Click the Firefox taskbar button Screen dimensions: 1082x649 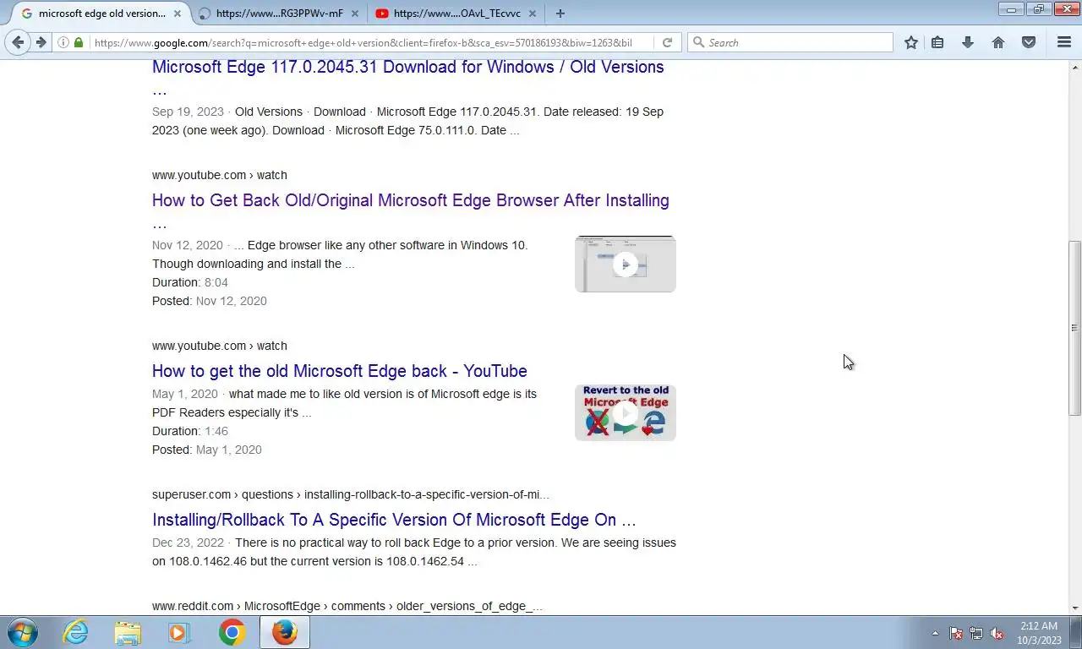[x=285, y=632]
